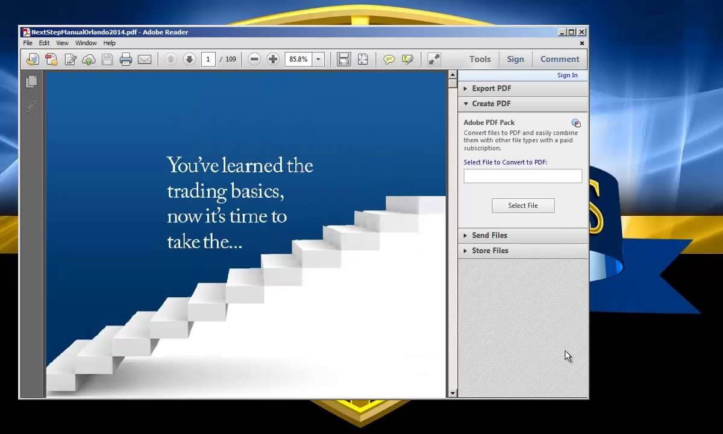This screenshot has width=723, height=434.
Task: Open the zoom percentage dropdown arrow
Action: 318,59
